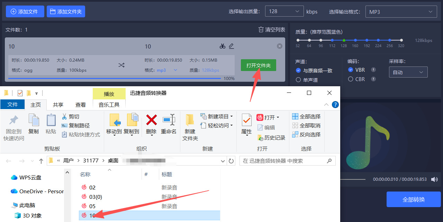The width and height of the screenshot is (443, 222).
Task: Click the 重命名 icon
Action: click(169, 120)
